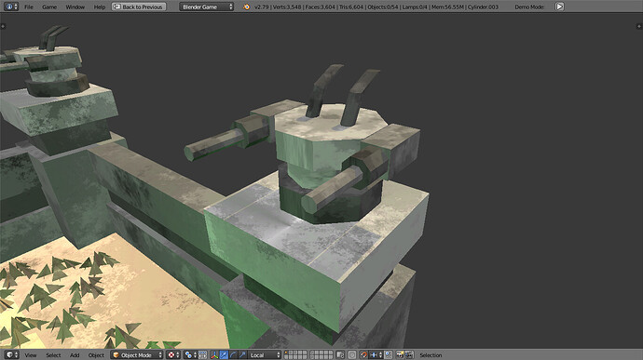Select the rotate manipulator
Image resolution: width=643 pixels, height=360 pixels.
[x=233, y=354]
